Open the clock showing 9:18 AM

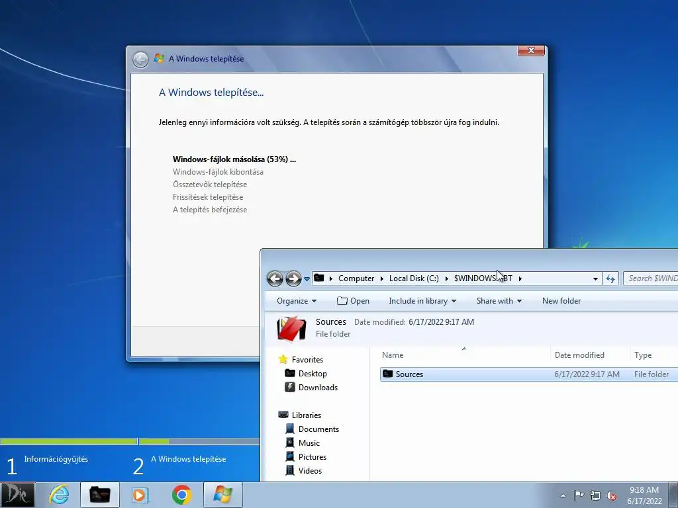click(644, 495)
